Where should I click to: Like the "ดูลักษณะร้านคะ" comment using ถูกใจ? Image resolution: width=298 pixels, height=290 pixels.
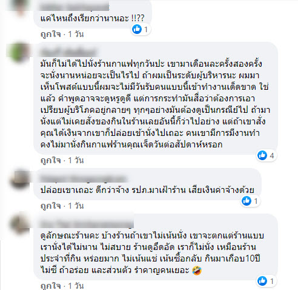coord(51,286)
